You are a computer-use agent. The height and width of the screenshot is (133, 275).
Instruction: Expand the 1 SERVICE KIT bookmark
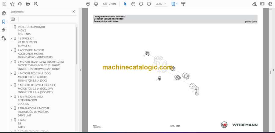tap(11, 39)
